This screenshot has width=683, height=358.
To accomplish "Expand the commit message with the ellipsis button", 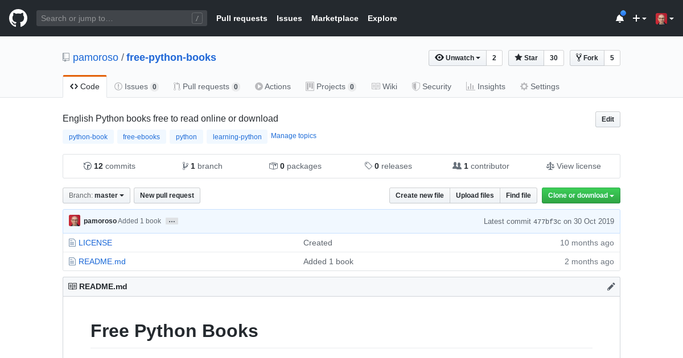I will point(172,221).
